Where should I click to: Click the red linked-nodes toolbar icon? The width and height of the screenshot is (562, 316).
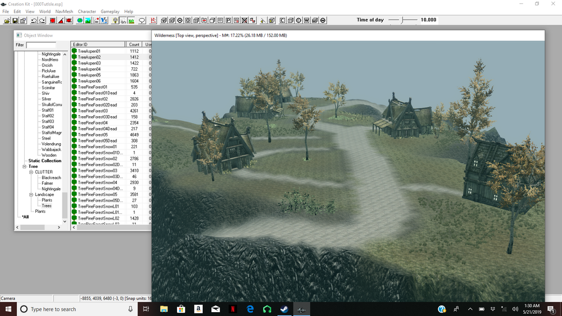click(253, 20)
